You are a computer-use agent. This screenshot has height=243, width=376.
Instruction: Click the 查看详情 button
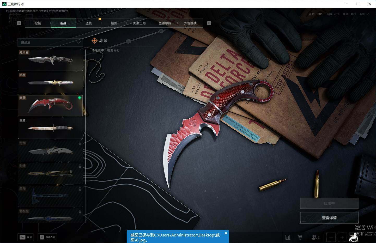pyautogui.click(x=329, y=218)
